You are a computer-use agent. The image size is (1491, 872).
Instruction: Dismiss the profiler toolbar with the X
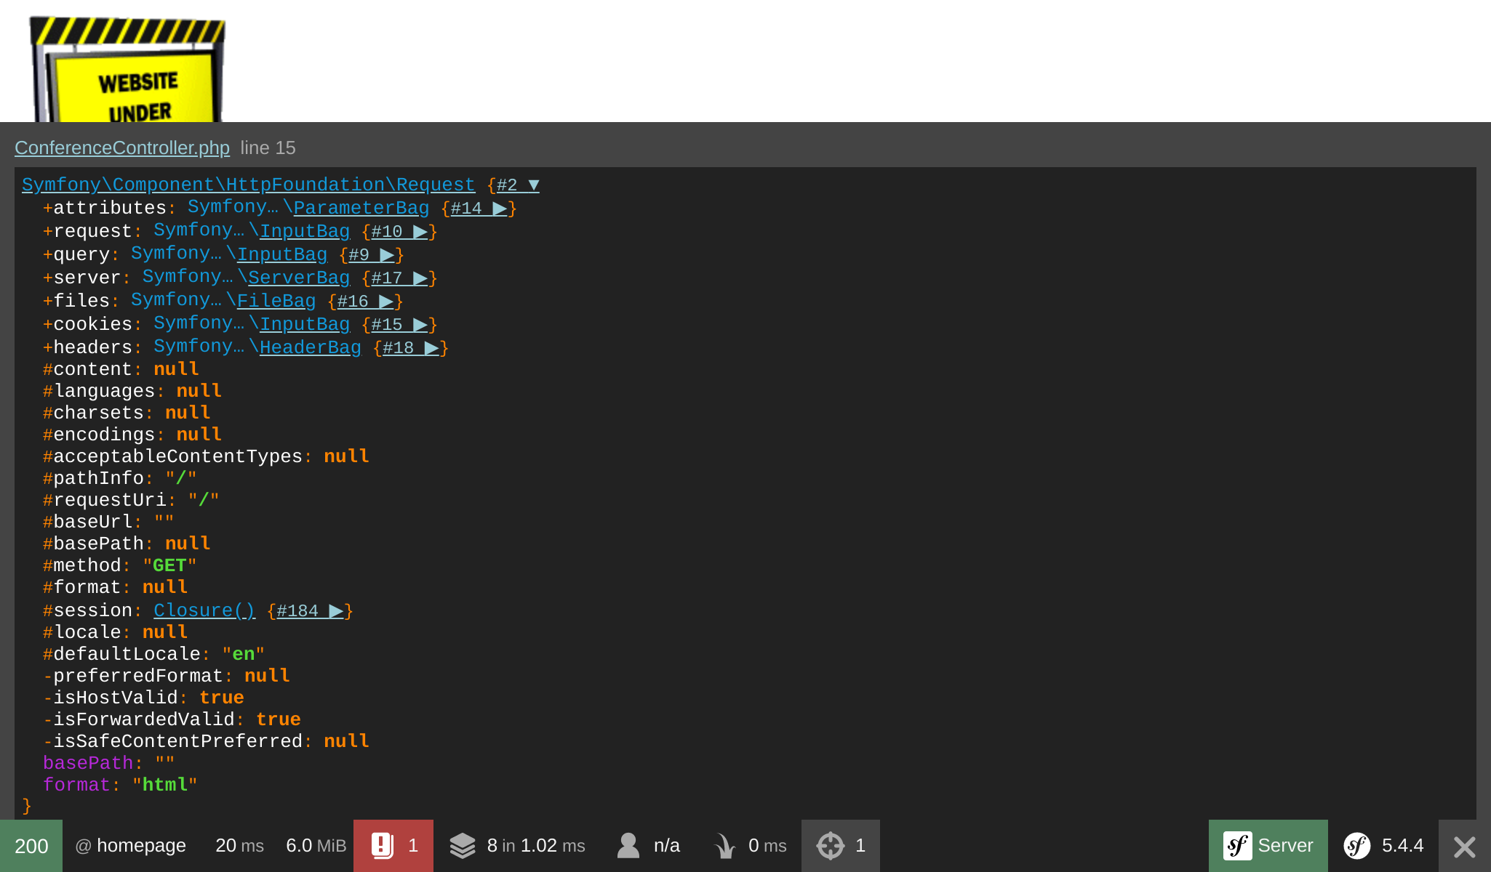point(1463,845)
